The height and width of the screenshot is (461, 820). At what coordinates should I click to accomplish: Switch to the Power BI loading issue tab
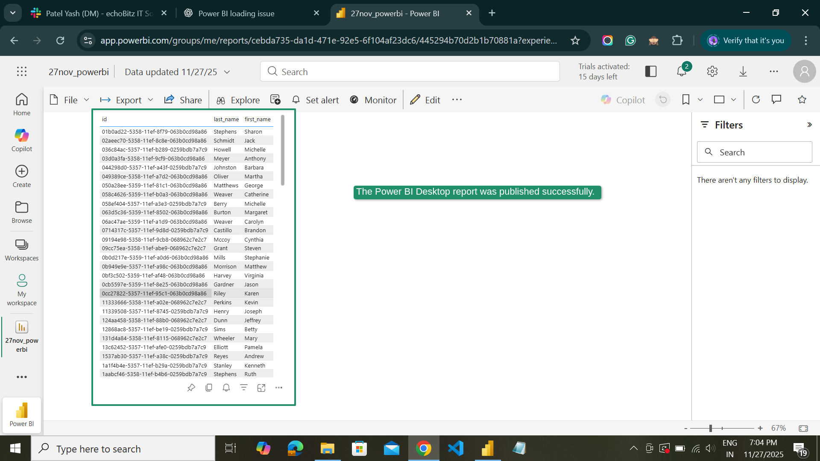(236, 13)
